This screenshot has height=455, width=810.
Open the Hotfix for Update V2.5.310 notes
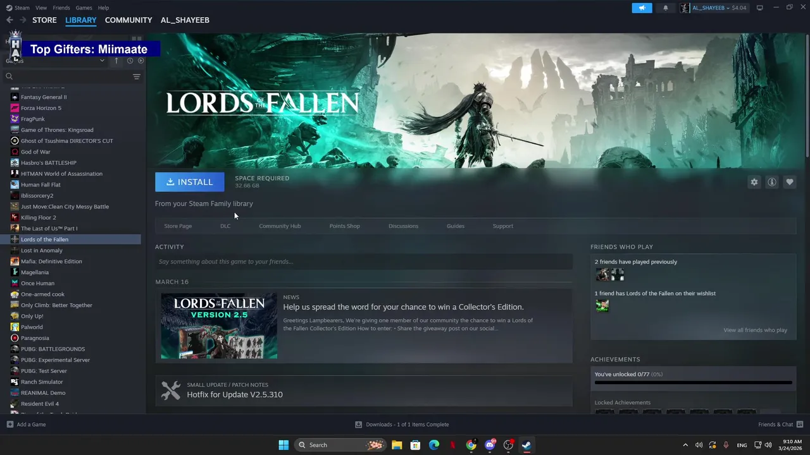coord(235,395)
